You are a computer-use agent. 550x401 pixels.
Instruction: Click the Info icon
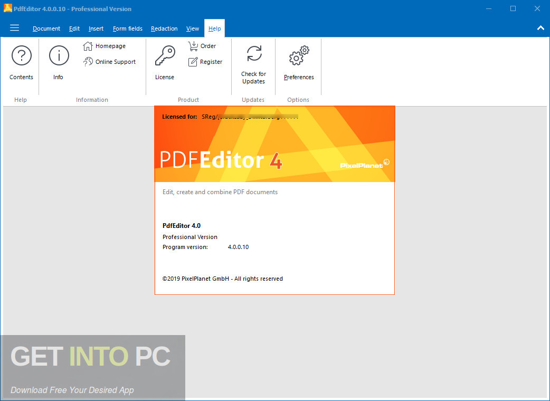[59, 56]
